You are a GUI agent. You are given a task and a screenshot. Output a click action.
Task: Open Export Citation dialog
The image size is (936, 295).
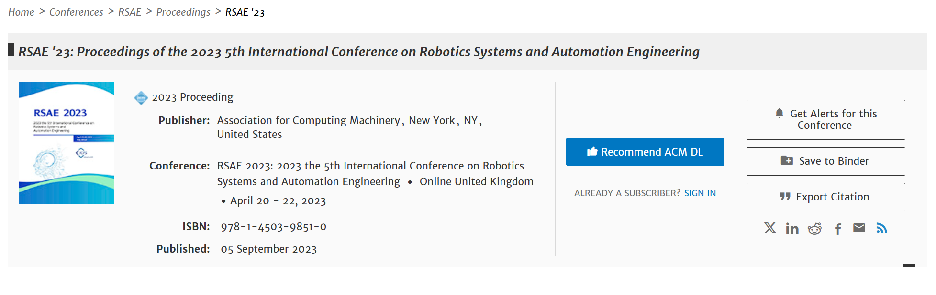[x=825, y=197]
